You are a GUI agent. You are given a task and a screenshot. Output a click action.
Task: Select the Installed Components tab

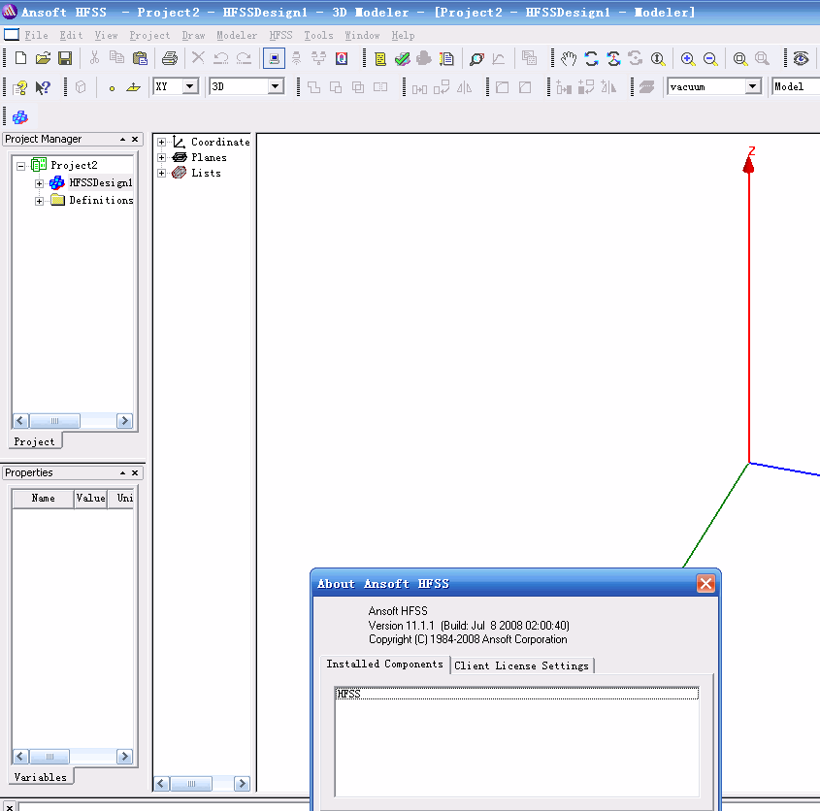(x=384, y=665)
